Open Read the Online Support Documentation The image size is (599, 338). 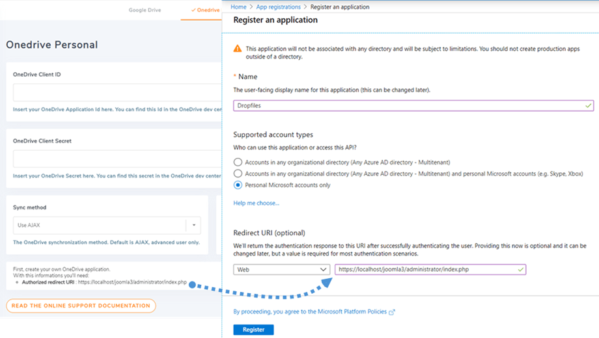click(x=81, y=305)
